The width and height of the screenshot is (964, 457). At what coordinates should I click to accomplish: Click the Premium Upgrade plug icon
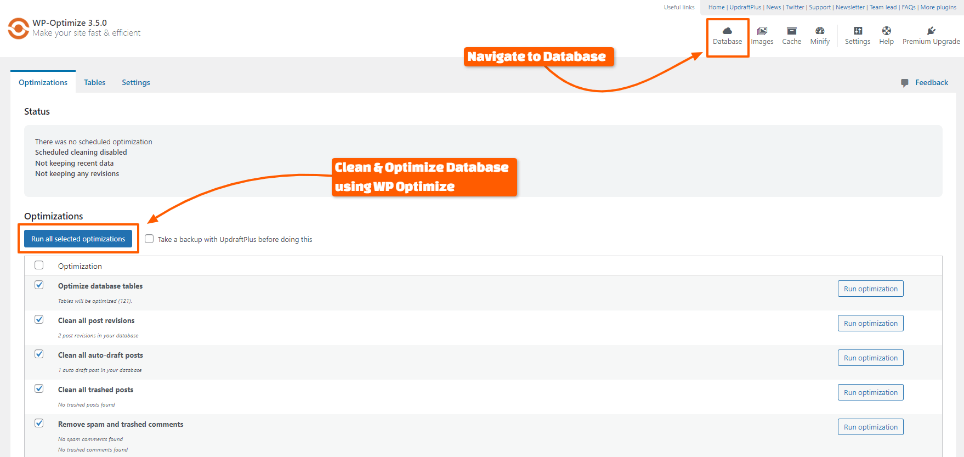point(931,31)
